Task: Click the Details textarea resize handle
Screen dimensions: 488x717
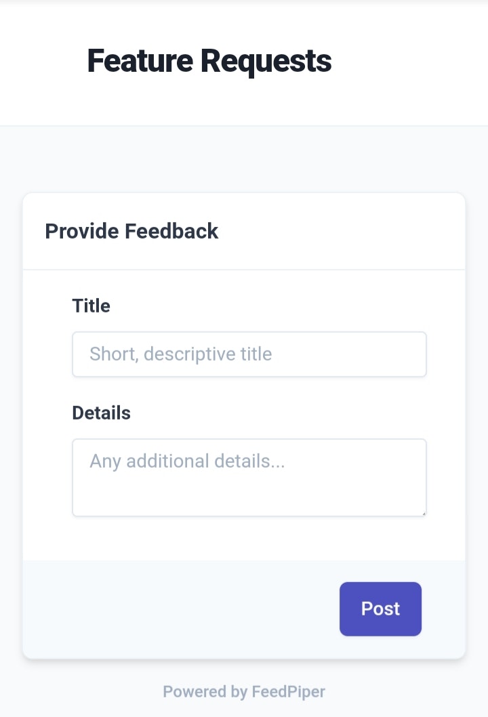Action: click(423, 513)
